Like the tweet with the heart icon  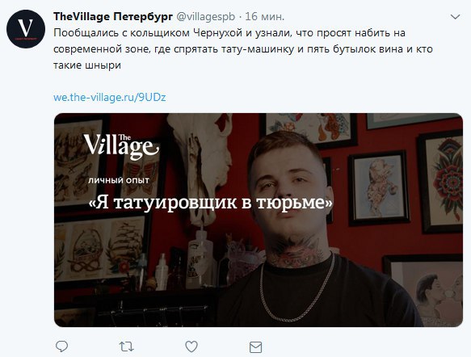(191, 346)
